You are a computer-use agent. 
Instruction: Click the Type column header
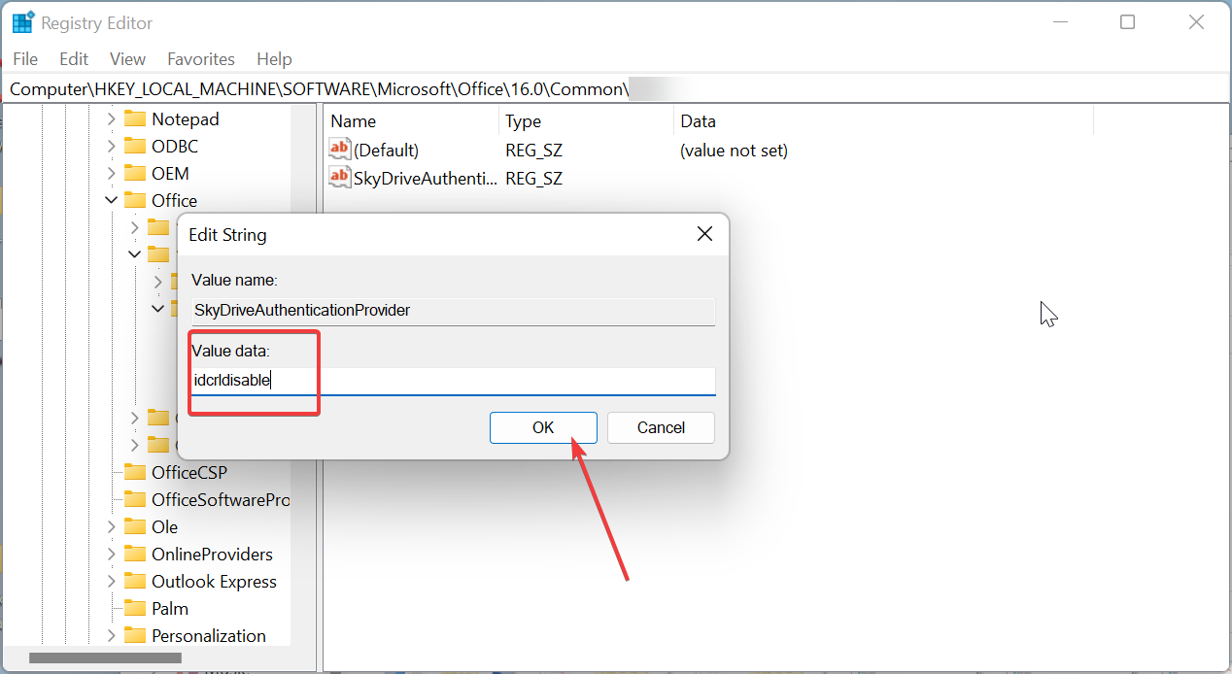click(586, 121)
